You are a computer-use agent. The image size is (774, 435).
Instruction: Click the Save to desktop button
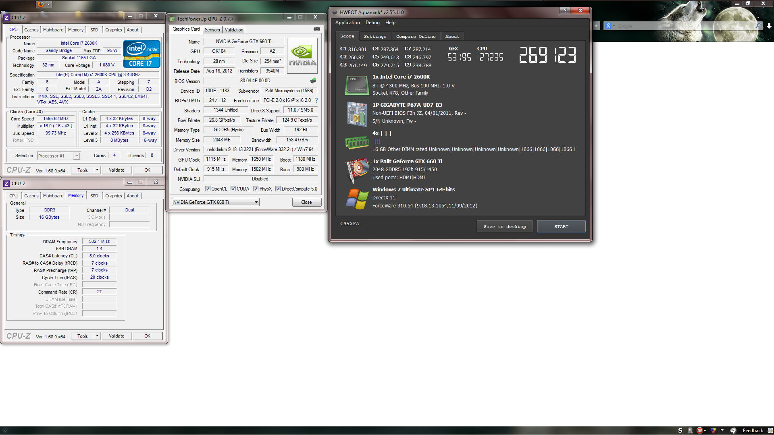[505, 227]
